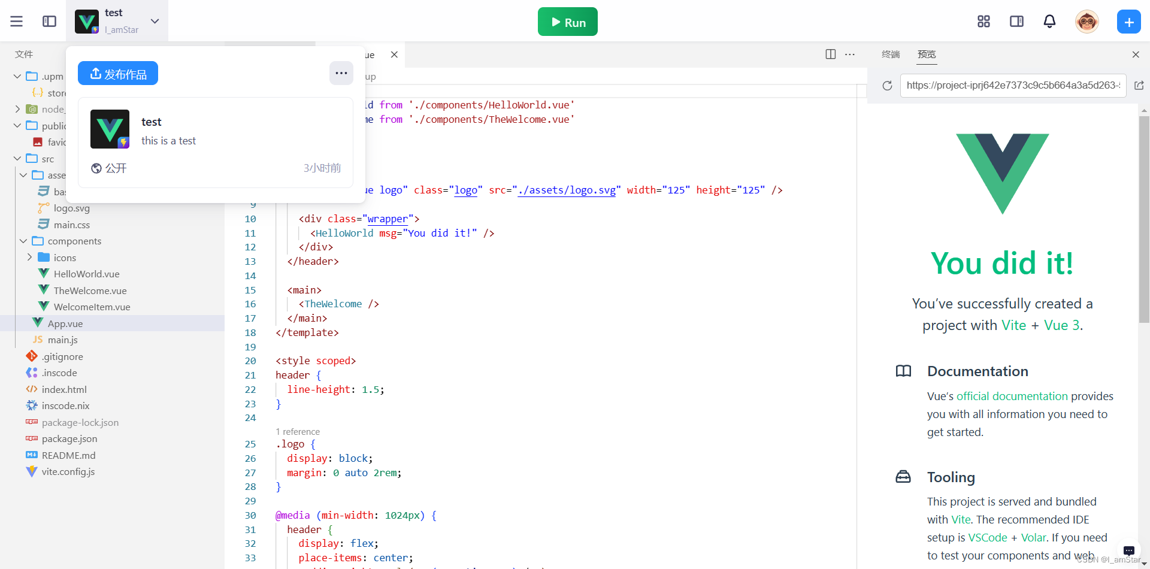Toggle the right side panel icon
This screenshot has height=569, width=1150.
point(1016,22)
